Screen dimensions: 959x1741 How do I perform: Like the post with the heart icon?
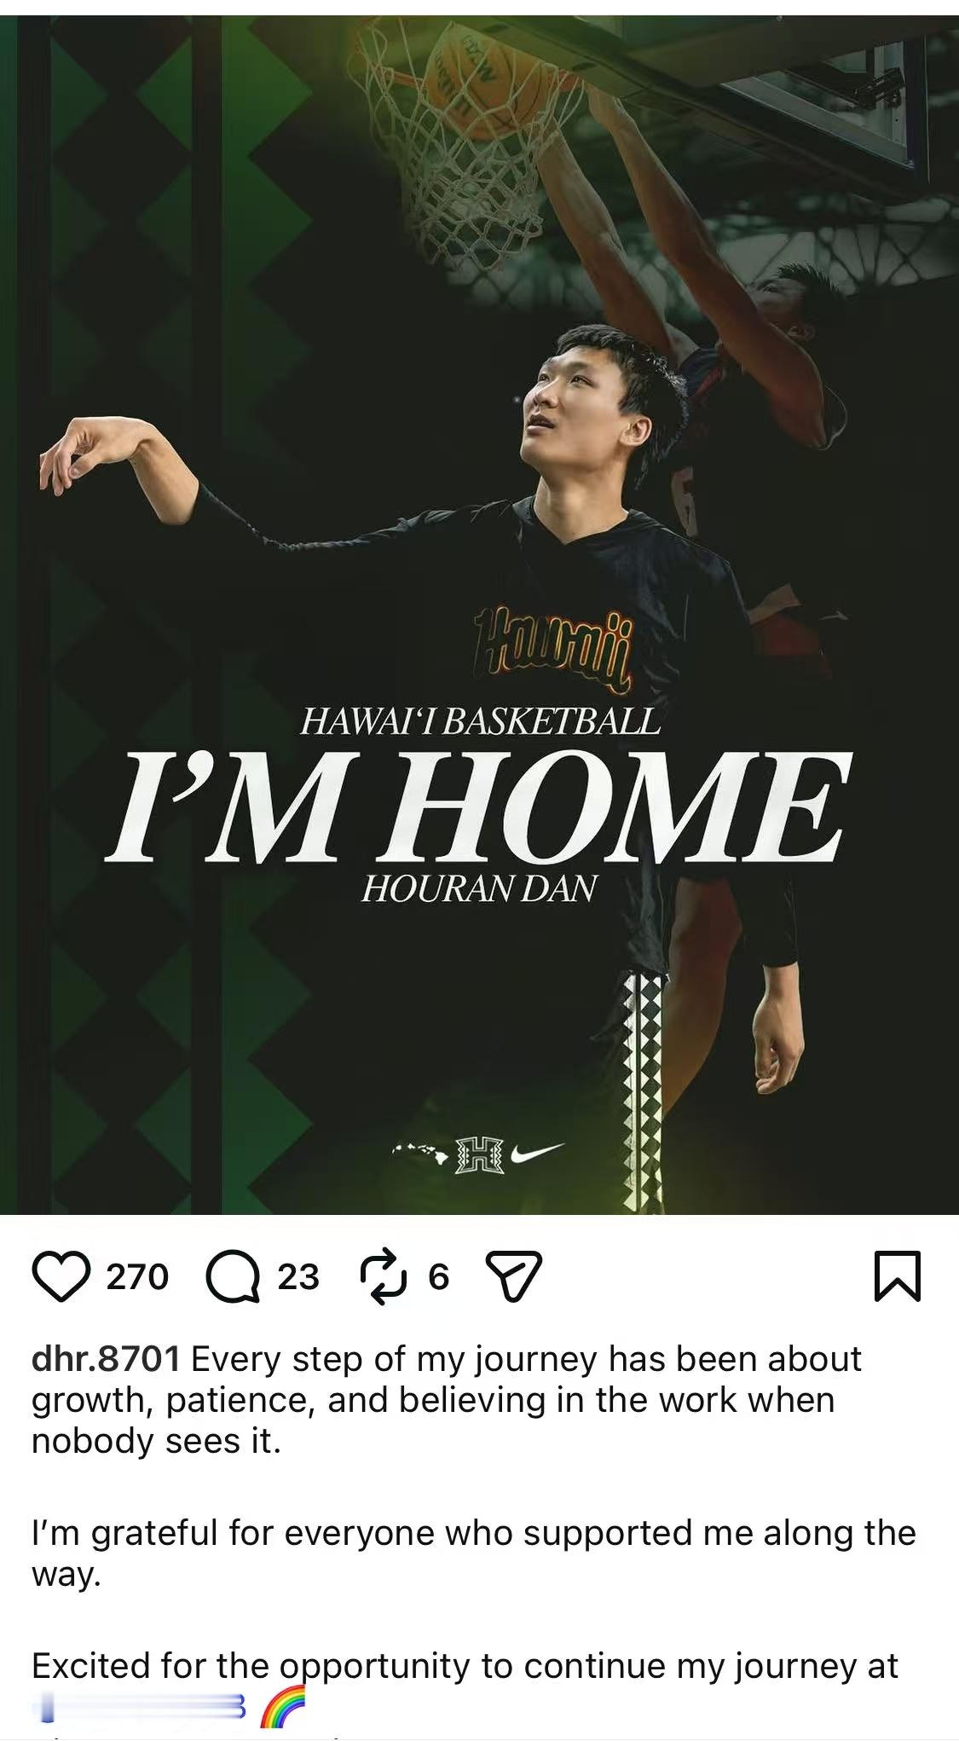pyautogui.click(x=62, y=1276)
